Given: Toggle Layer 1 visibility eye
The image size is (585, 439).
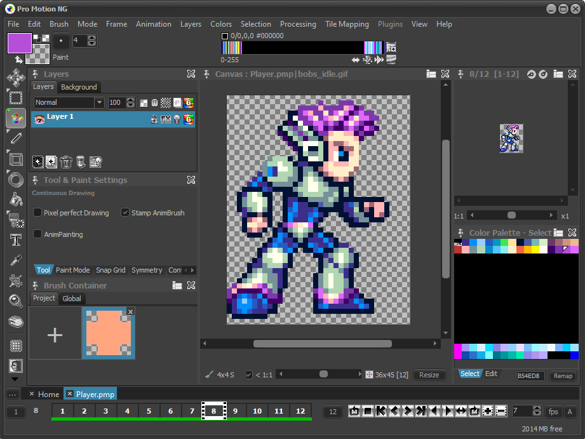Looking at the screenshot, I should (39, 119).
